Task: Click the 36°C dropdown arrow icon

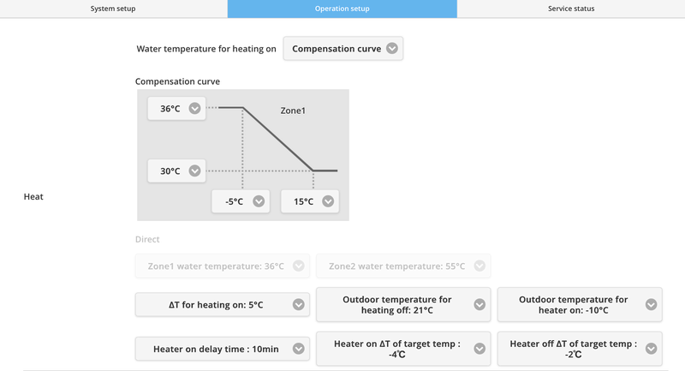Action: pyautogui.click(x=195, y=109)
